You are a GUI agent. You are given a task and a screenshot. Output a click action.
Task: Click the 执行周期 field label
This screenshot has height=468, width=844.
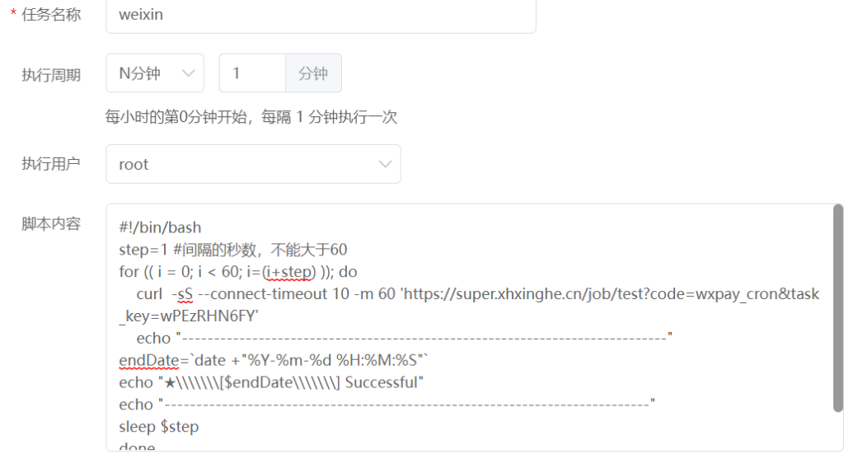[51, 75]
